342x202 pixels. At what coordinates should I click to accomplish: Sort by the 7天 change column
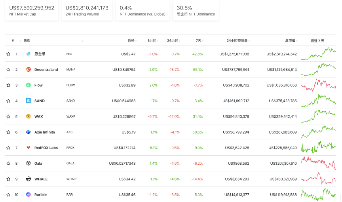199,40
